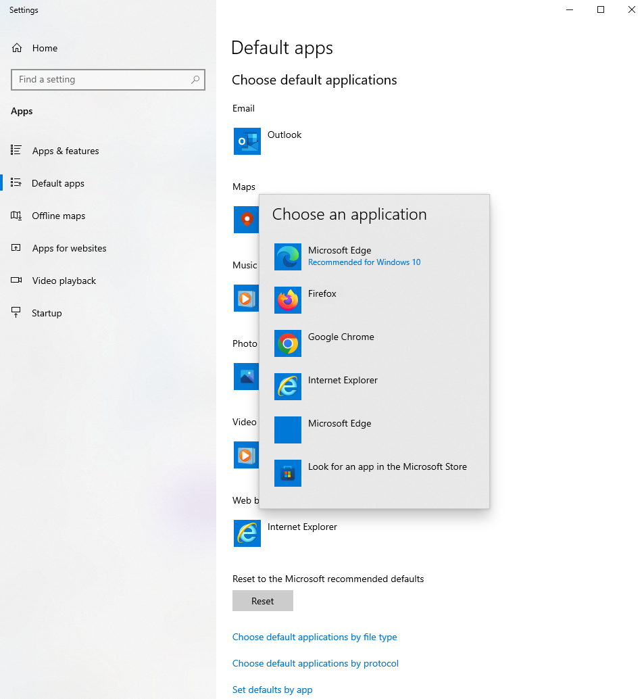Open Video playback page
The image size is (644, 699).
(x=64, y=281)
